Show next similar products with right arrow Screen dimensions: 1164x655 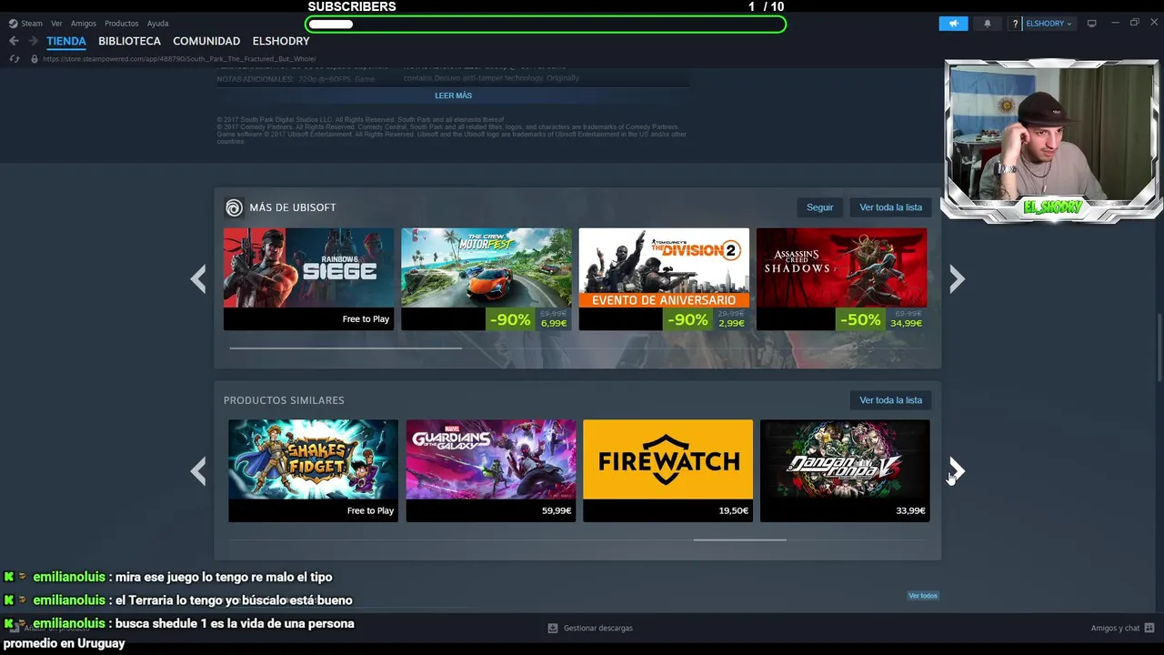coord(957,471)
